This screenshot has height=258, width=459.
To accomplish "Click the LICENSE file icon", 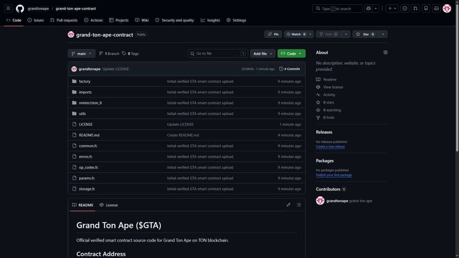I will pyautogui.click(x=75, y=124).
